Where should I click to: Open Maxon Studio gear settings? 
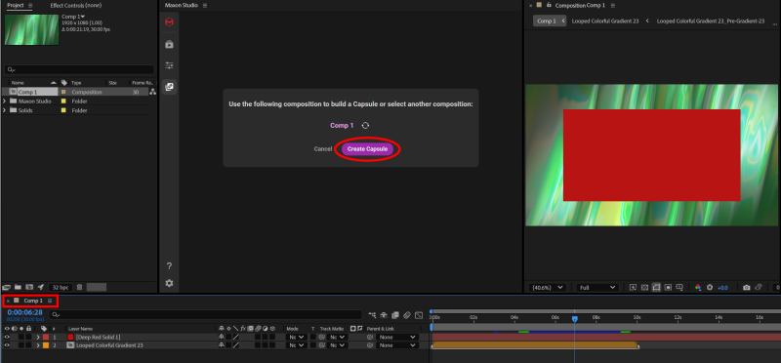coord(169,283)
